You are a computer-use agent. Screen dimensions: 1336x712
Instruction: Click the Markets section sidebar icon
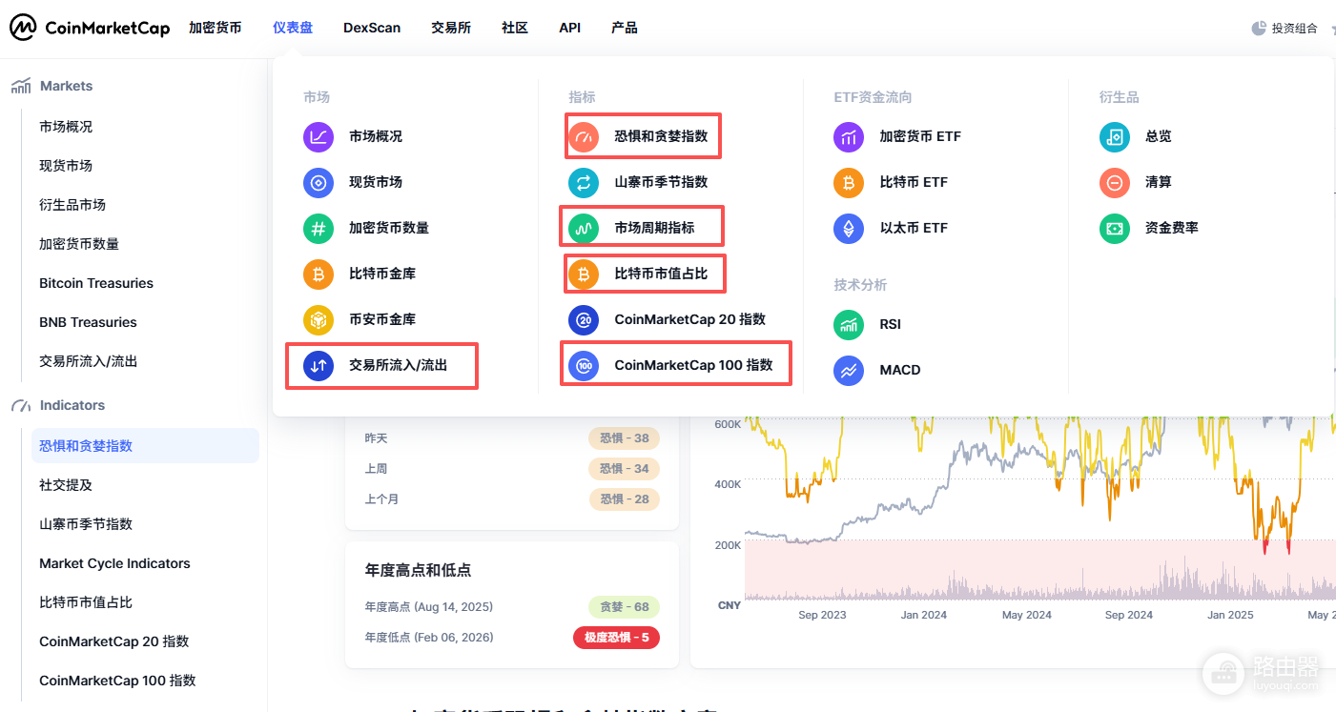pyautogui.click(x=21, y=87)
